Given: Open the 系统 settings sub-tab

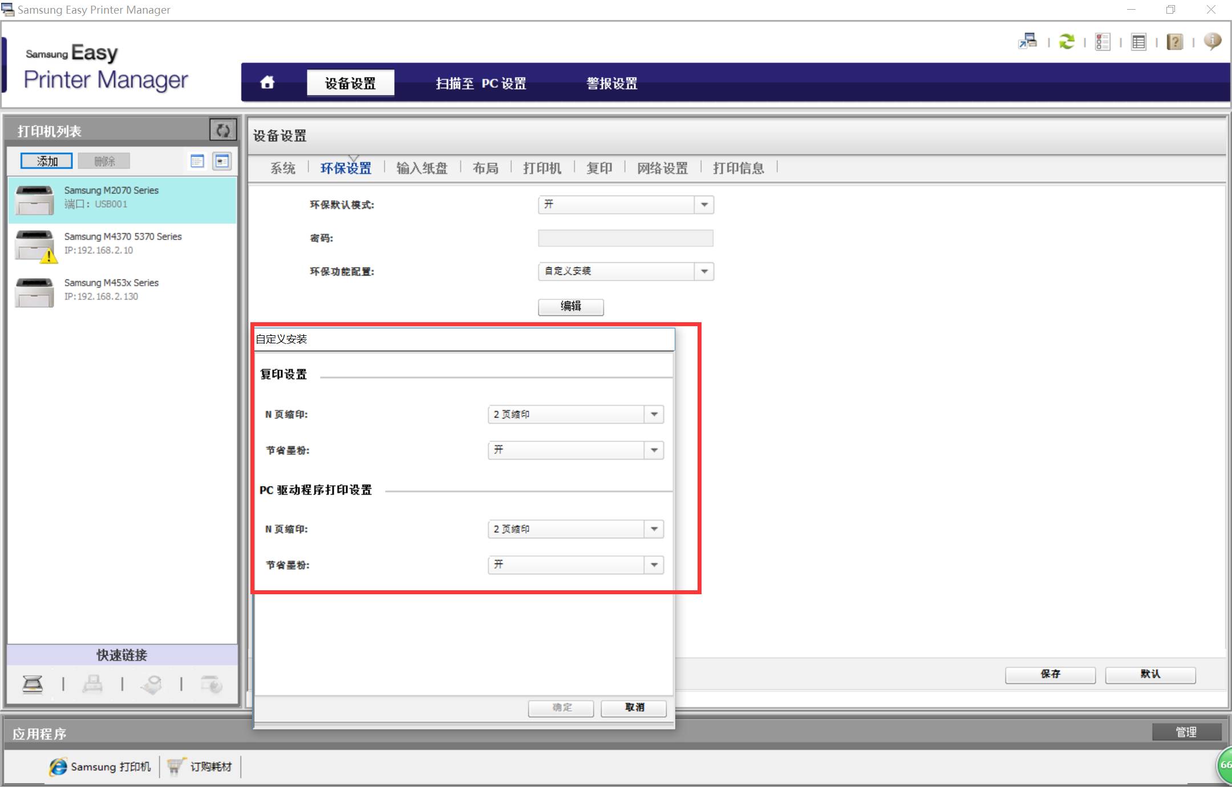Looking at the screenshot, I should tap(283, 168).
